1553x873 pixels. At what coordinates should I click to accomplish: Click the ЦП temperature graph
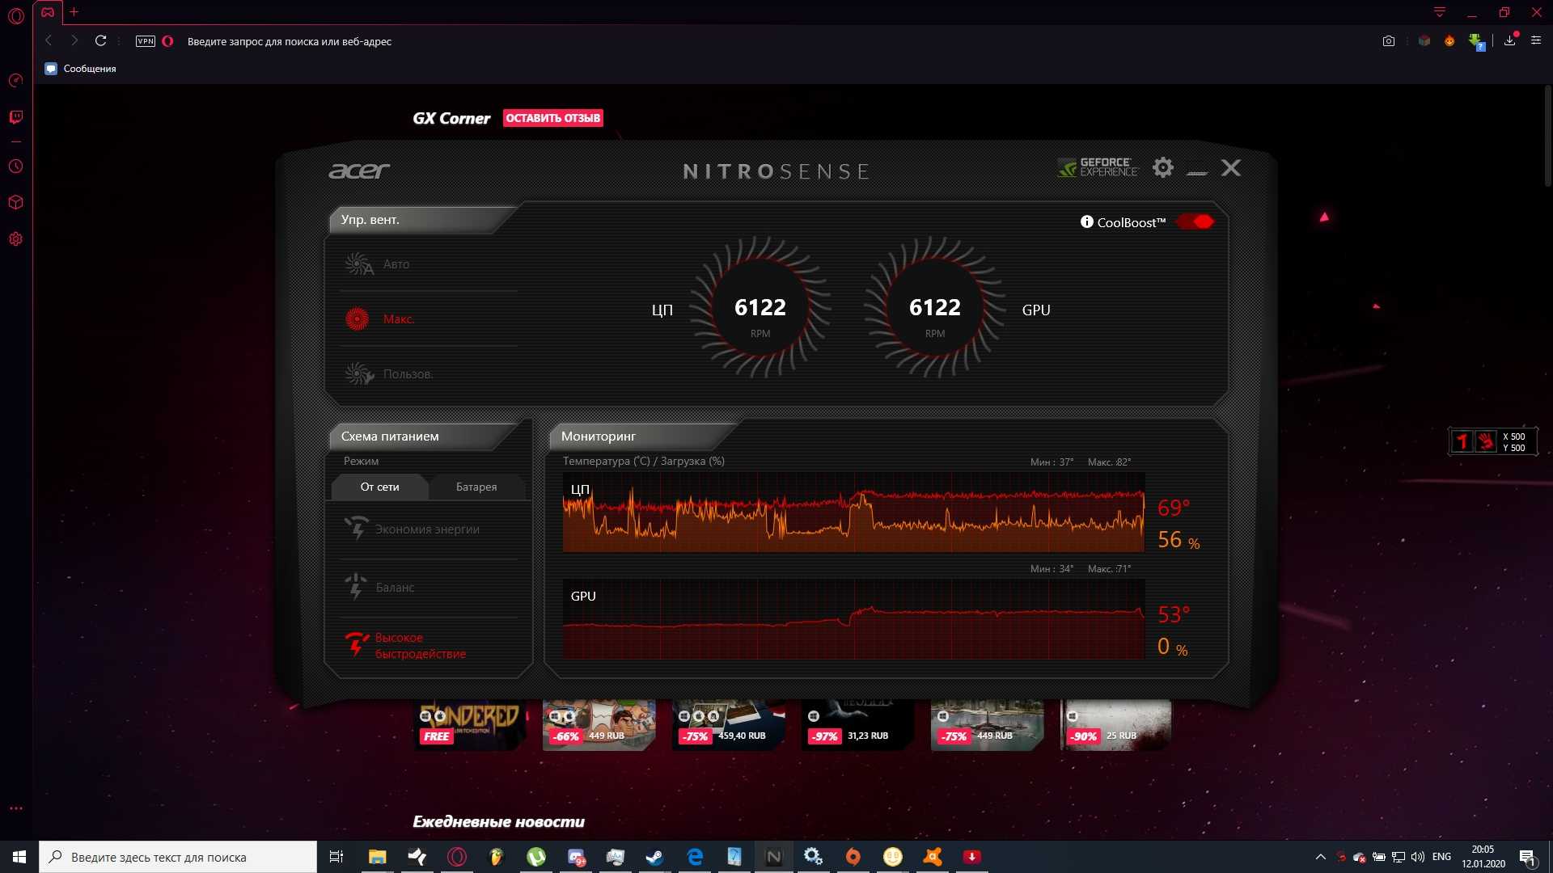853,512
